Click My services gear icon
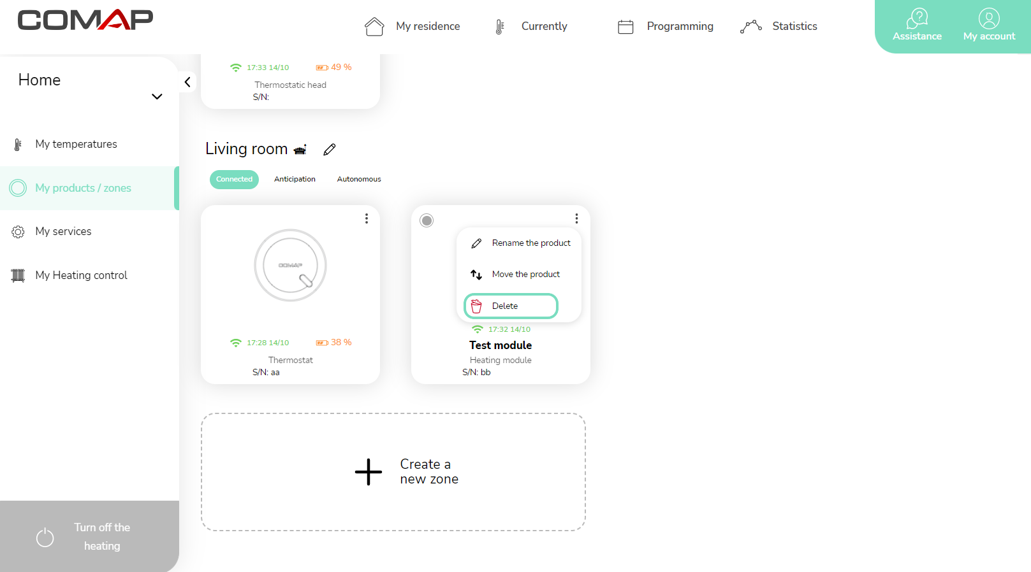 (x=18, y=232)
